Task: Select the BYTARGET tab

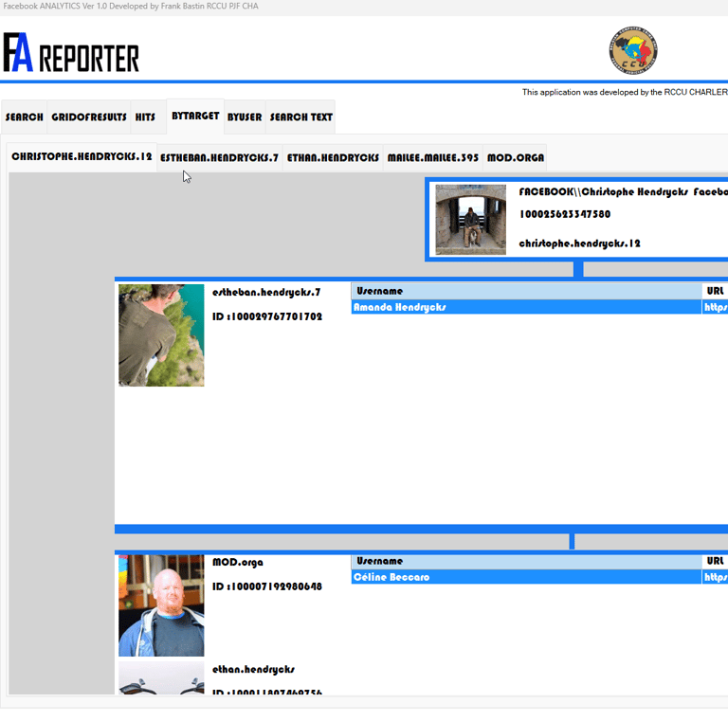Action: pyautogui.click(x=195, y=116)
